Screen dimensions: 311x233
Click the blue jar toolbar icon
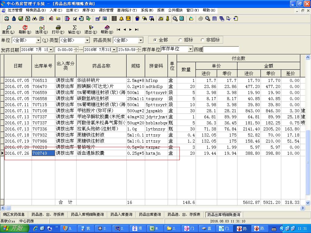coord(137,19)
